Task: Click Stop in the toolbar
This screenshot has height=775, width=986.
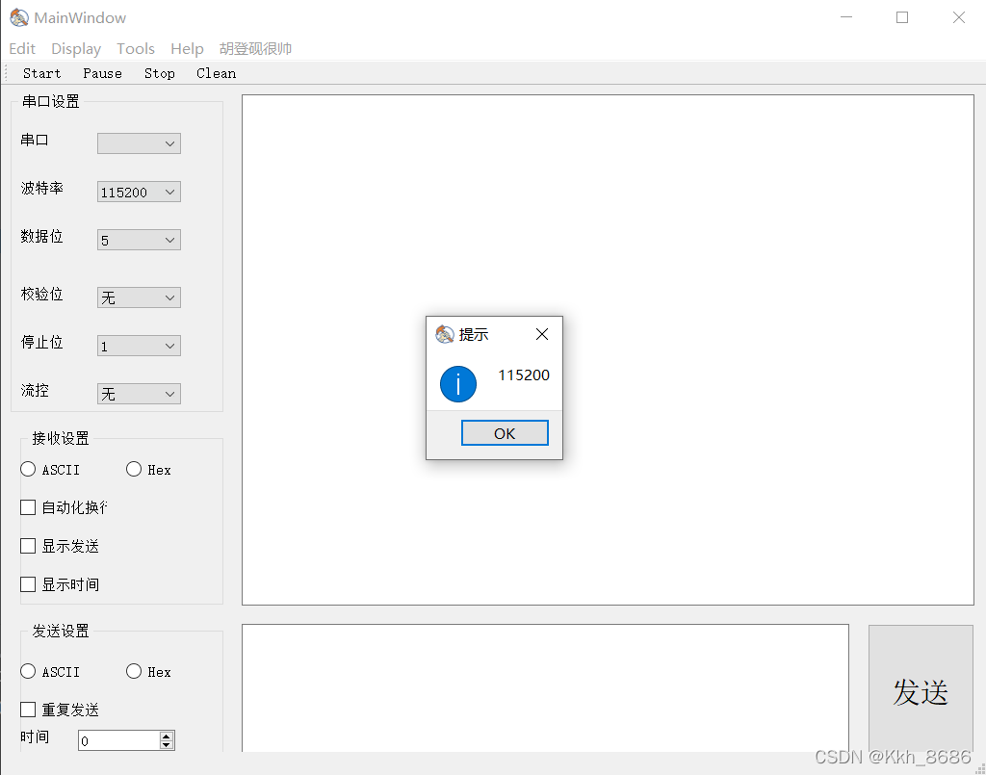Action: click(x=160, y=73)
